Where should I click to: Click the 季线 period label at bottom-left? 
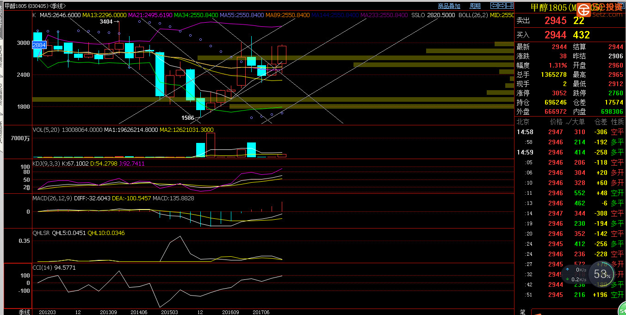[x=24, y=312]
